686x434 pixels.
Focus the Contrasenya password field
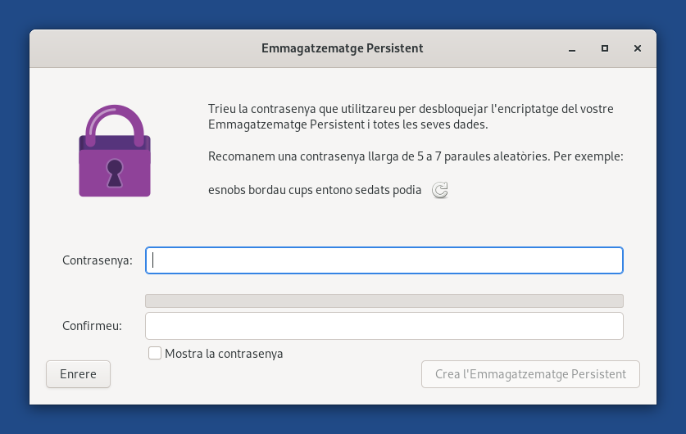pyautogui.click(x=384, y=260)
